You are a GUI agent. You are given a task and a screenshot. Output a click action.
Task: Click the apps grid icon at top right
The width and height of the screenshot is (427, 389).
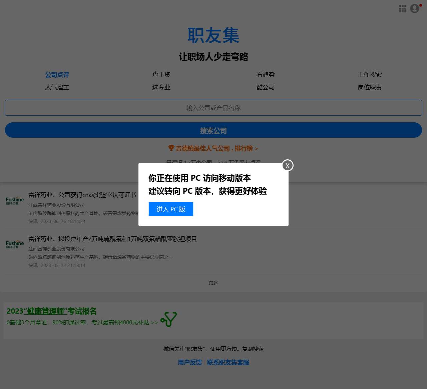coord(403,9)
